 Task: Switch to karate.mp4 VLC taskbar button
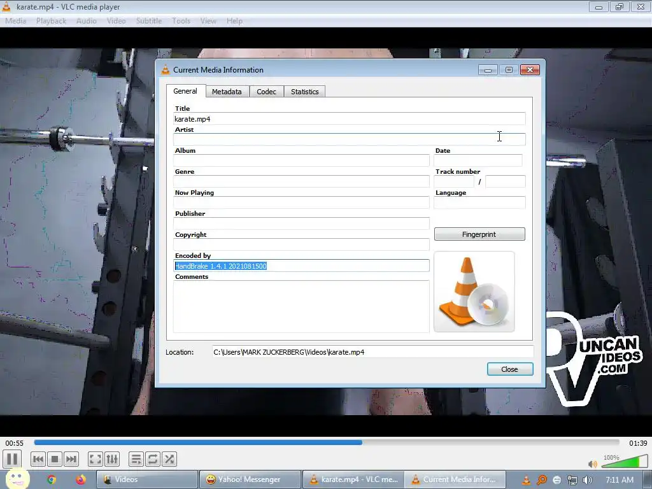353,479
